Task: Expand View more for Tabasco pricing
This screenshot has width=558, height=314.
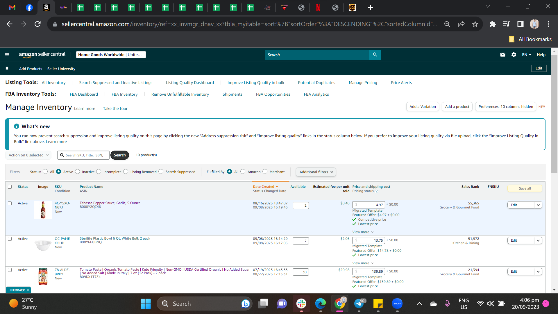Action: coord(363,232)
